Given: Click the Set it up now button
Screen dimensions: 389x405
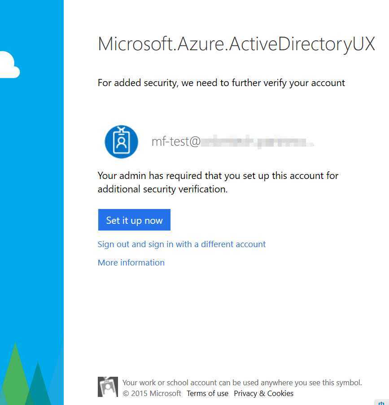Looking at the screenshot, I should pyautogui.click(x=134, y=220).
